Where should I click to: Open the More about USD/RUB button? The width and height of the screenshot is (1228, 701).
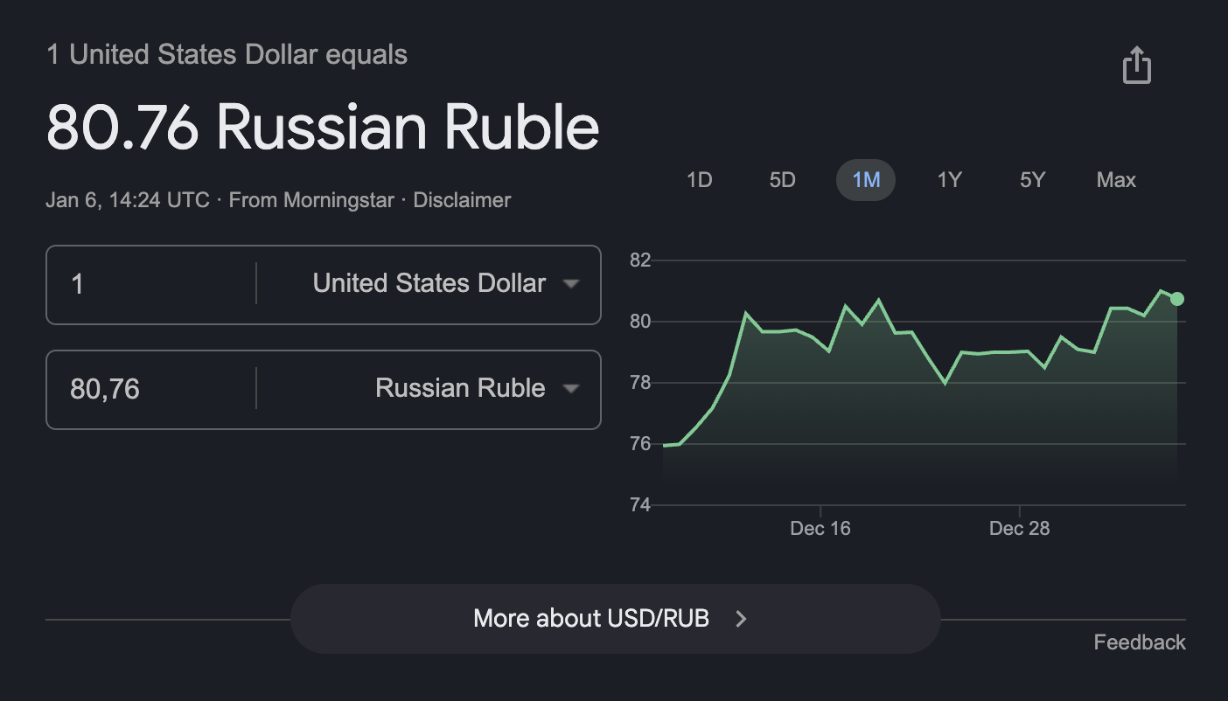click(x=591, y=619)
